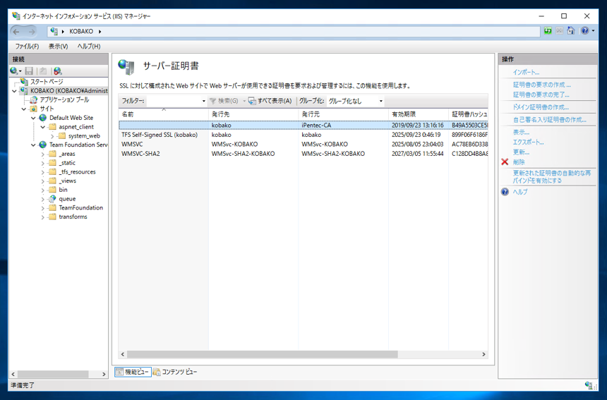Click 証明書の要求の作成... link
Screen dimensions: 607x400
541,85
